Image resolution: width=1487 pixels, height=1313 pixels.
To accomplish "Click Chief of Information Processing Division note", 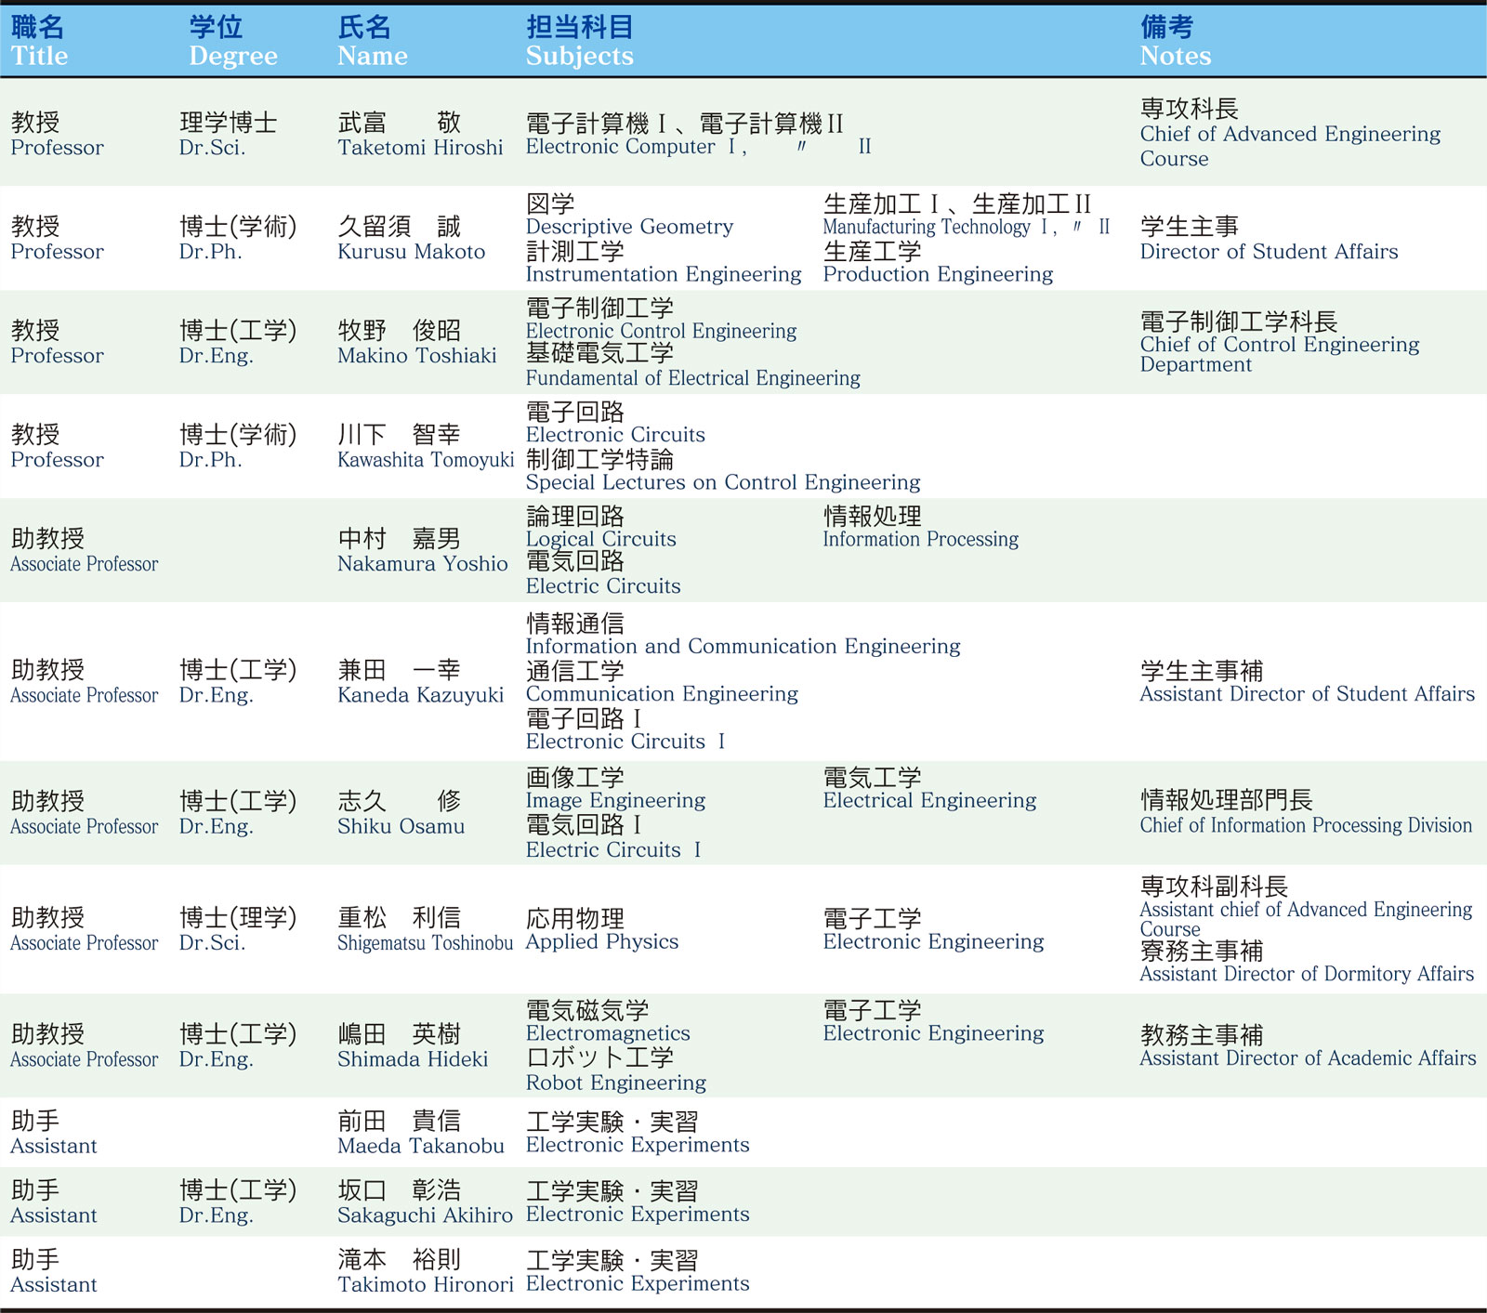I will coord(1306,825).
